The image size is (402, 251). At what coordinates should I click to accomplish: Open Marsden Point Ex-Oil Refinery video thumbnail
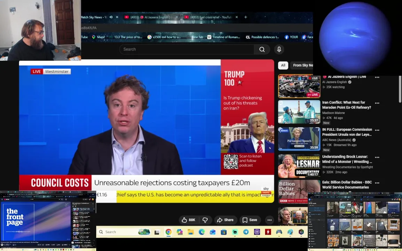point(299,112)
